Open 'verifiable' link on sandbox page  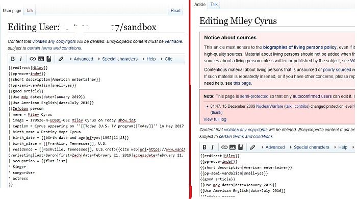(173, 41)
